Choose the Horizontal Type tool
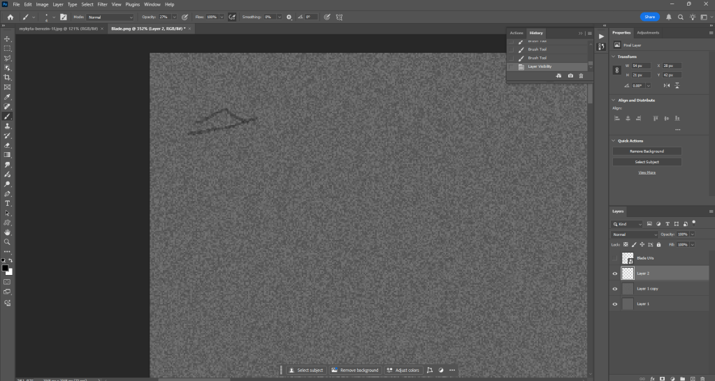The height and width of the screenshot is (381, 715). pyautogui.click(x=8, y=203)
